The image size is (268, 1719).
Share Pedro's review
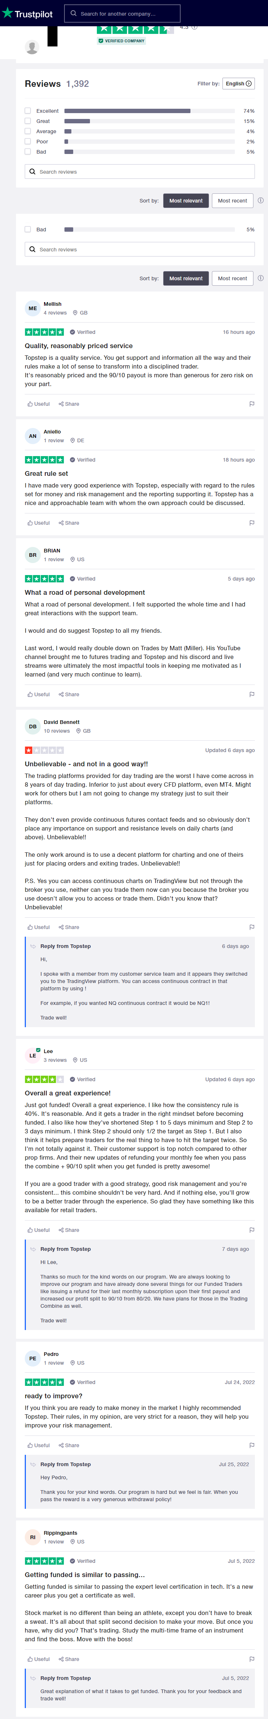(69, 1445)
